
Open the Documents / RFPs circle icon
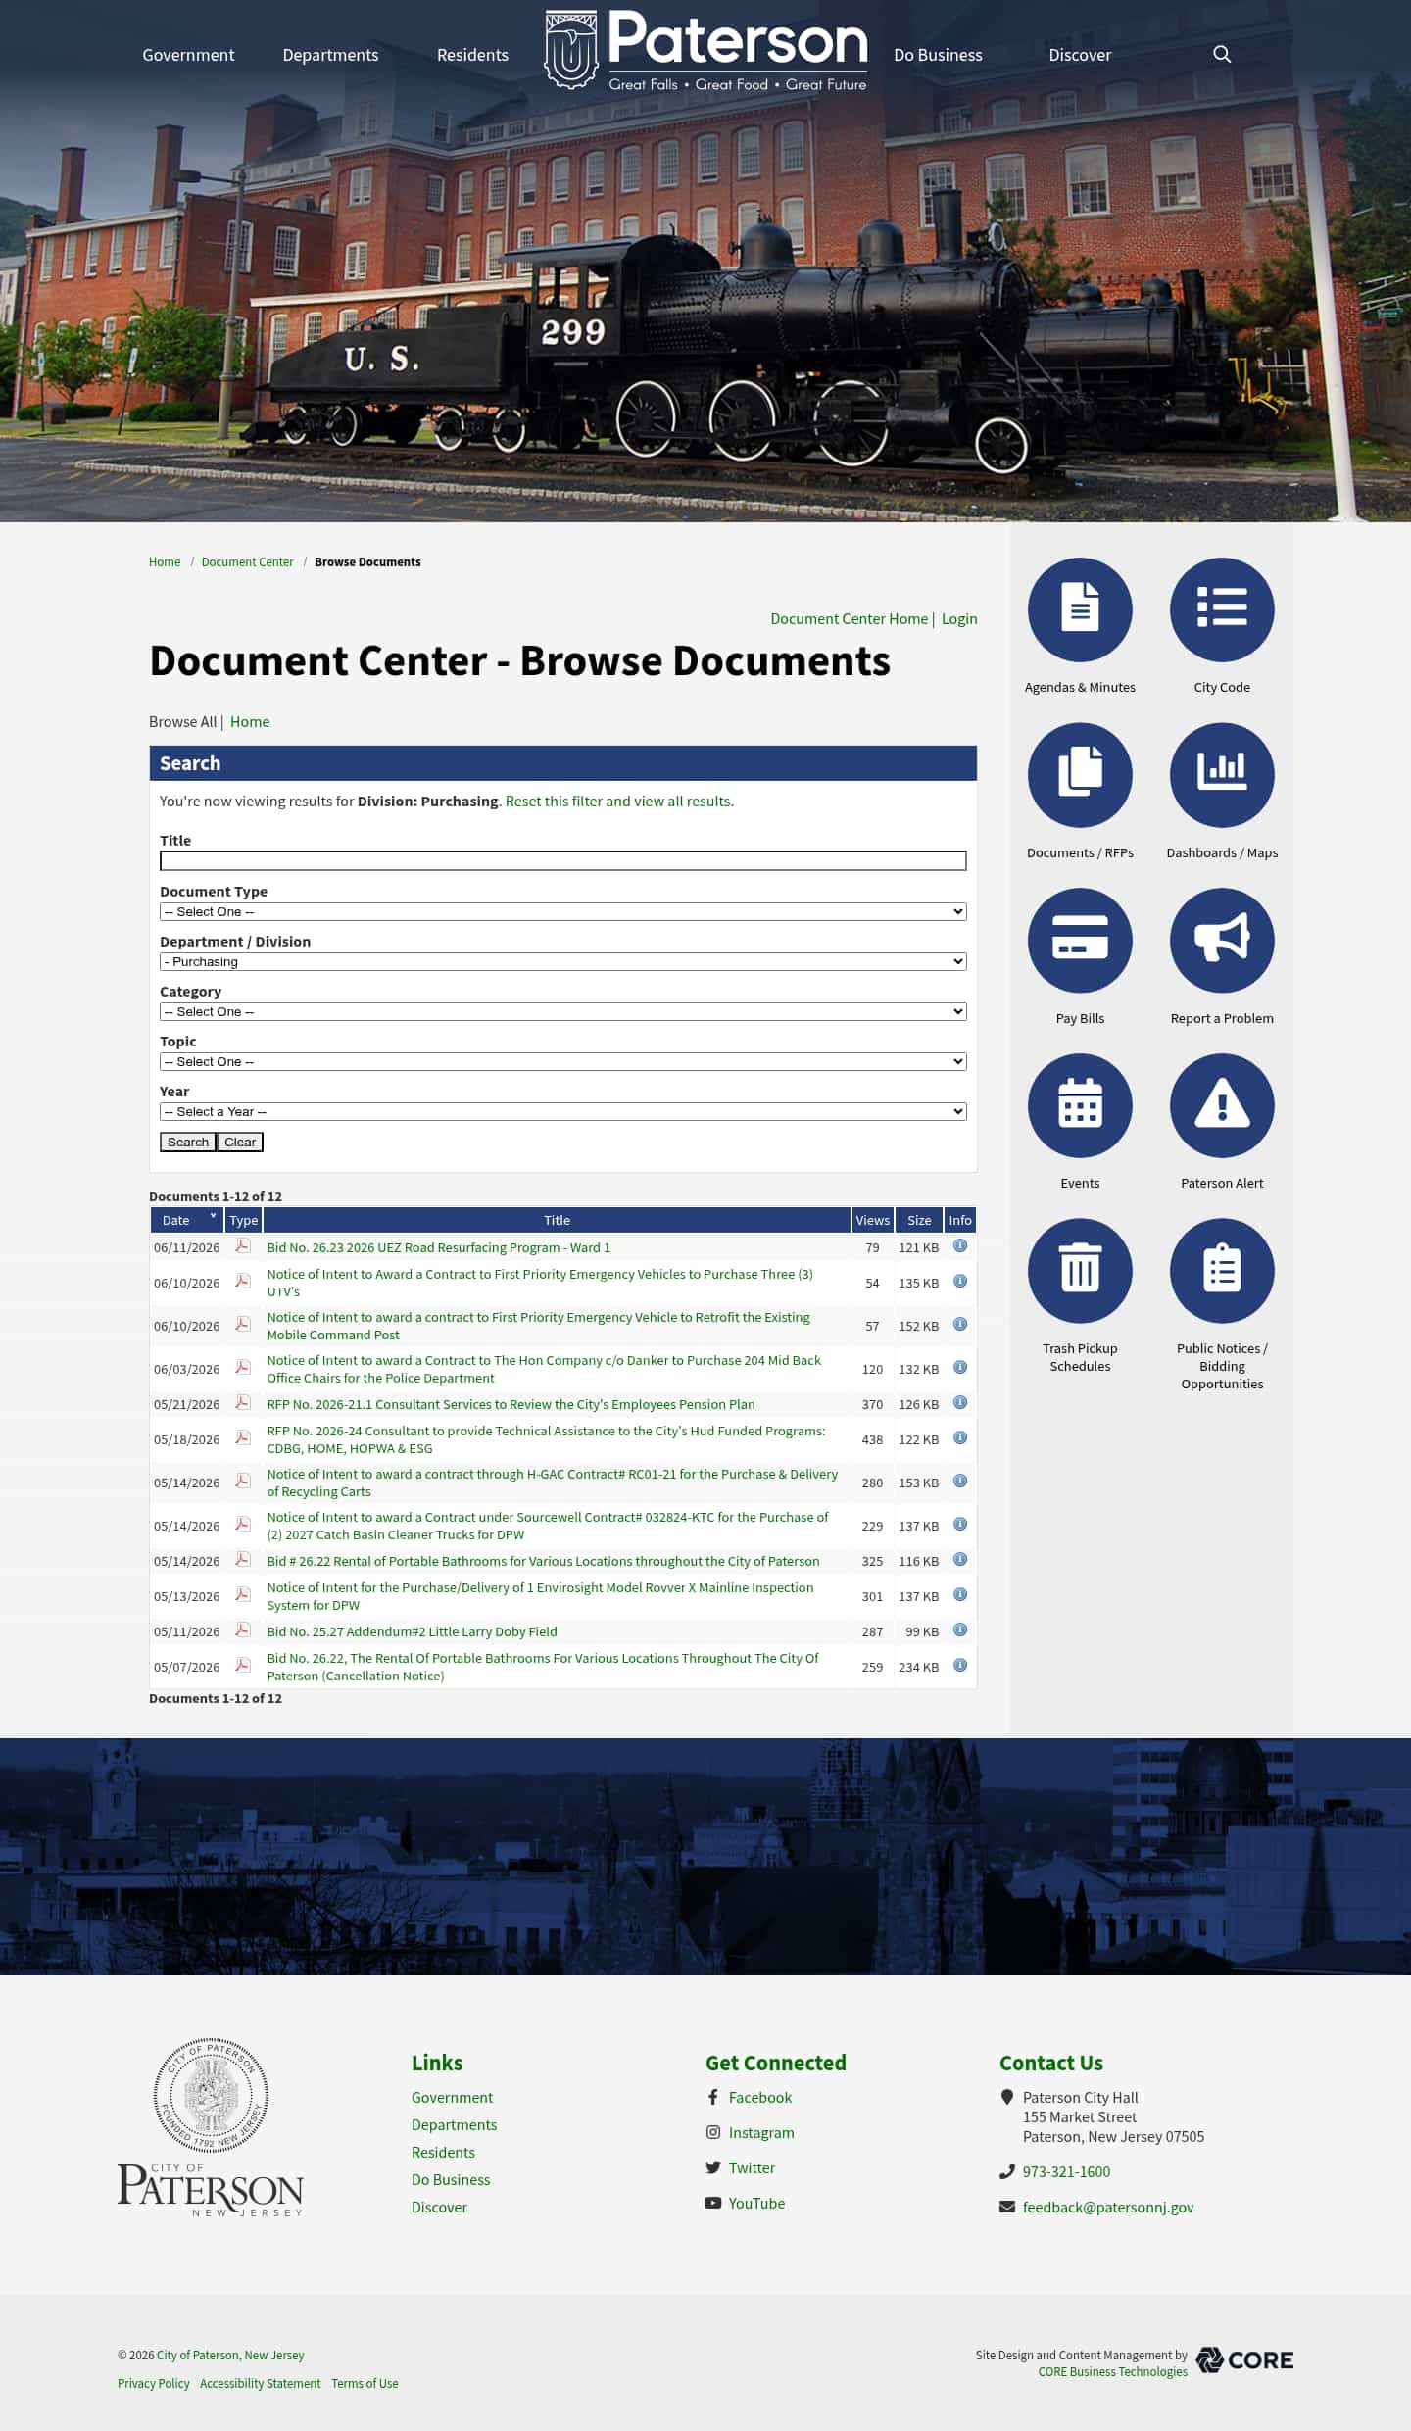click(x=1080, y=775)
